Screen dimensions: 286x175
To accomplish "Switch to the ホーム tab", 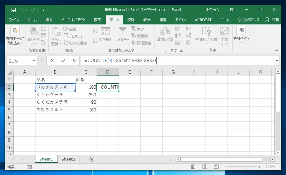I will (32, 20).
